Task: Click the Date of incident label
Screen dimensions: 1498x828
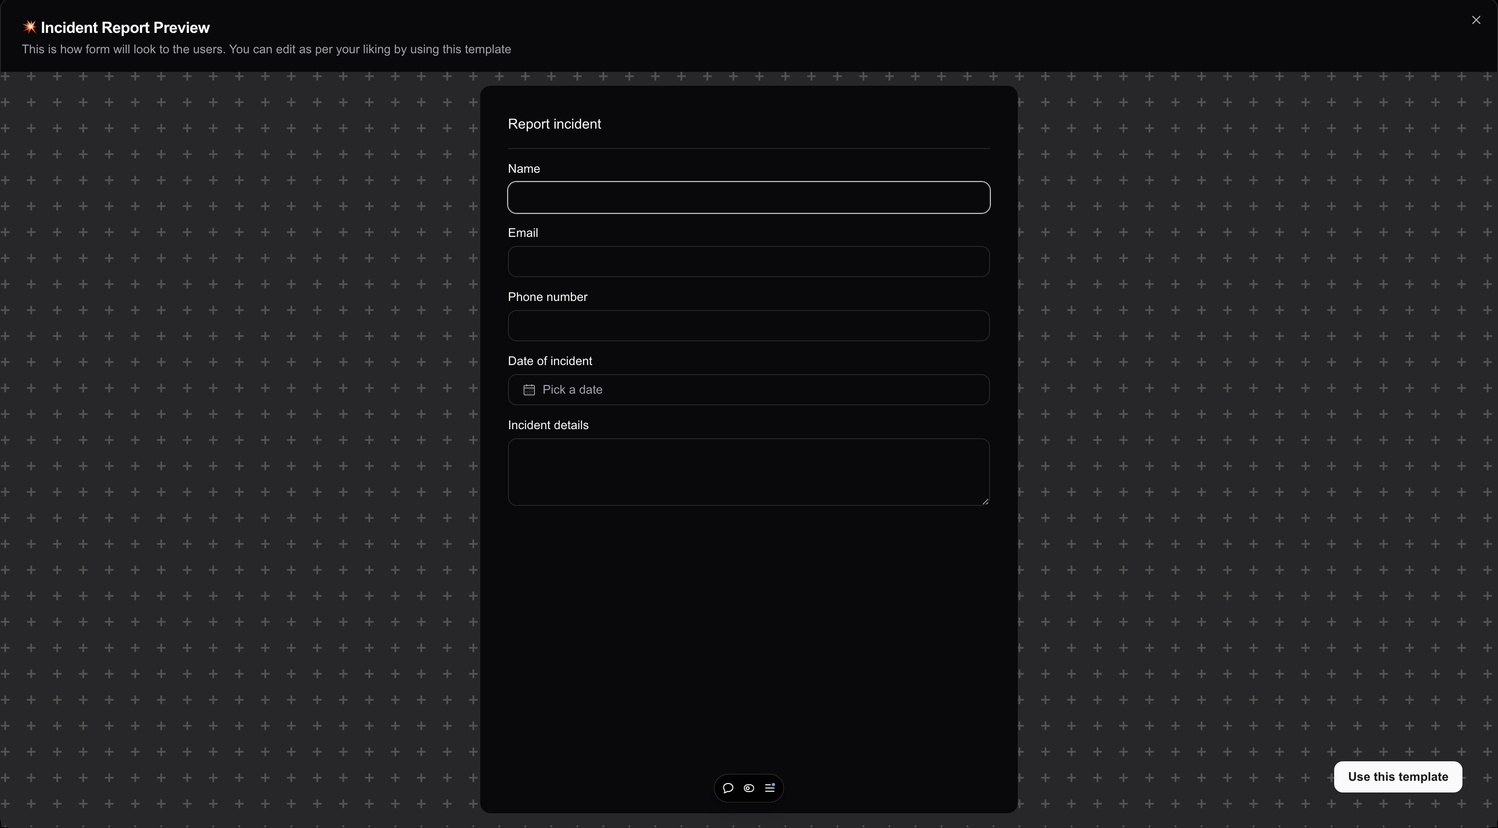Action: [550, 361]
